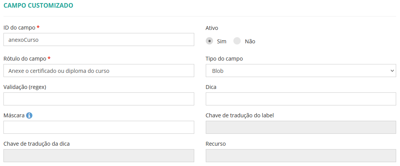400x166 pixels.
Task: Click the info icon beside Máscara
Action: (29, 115)
